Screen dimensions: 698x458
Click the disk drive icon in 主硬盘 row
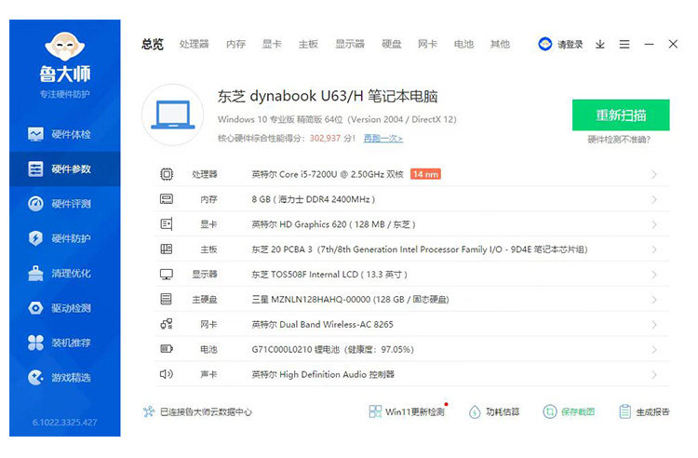(166, 299)
